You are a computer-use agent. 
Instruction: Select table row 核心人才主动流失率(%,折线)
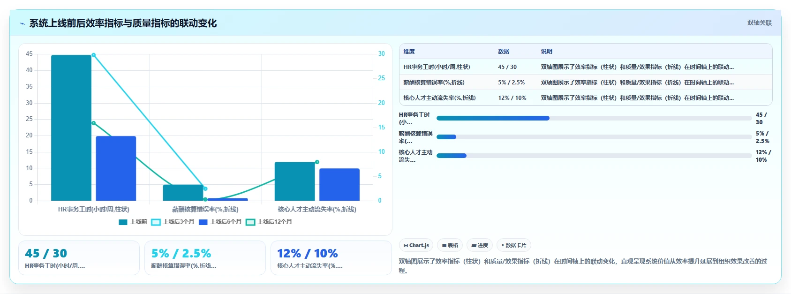(586, 98)
